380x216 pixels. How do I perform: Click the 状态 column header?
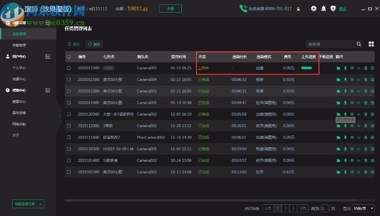pos(202,57)
